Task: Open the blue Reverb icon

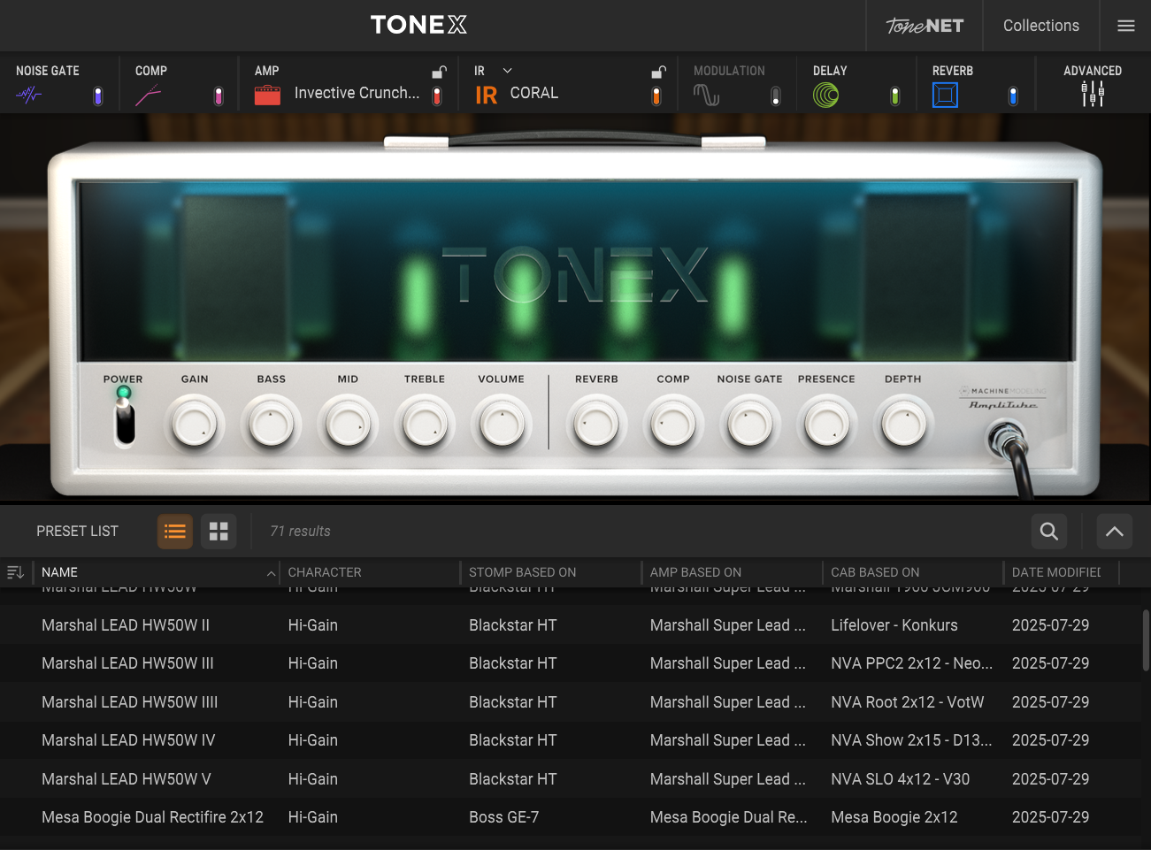Action: pyautogui.click(x=945, y=95)
